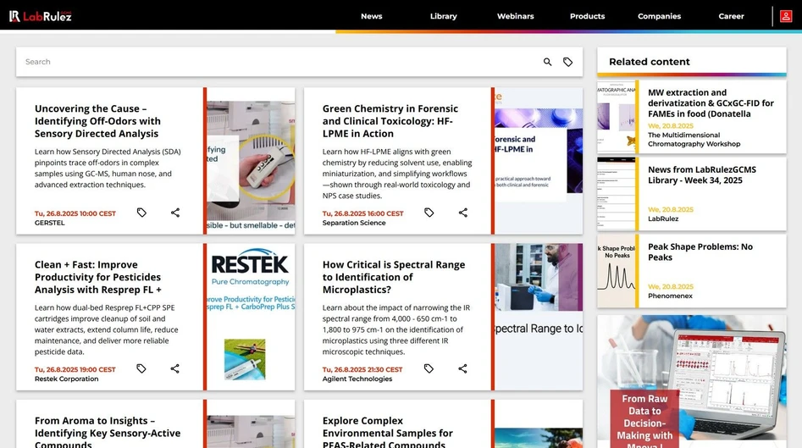Click the Search input field
The height and width of the screenshot is (448, 802).
(279, 62)
